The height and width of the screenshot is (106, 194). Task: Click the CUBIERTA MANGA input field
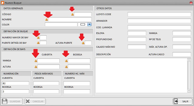(x=49, y=61)
